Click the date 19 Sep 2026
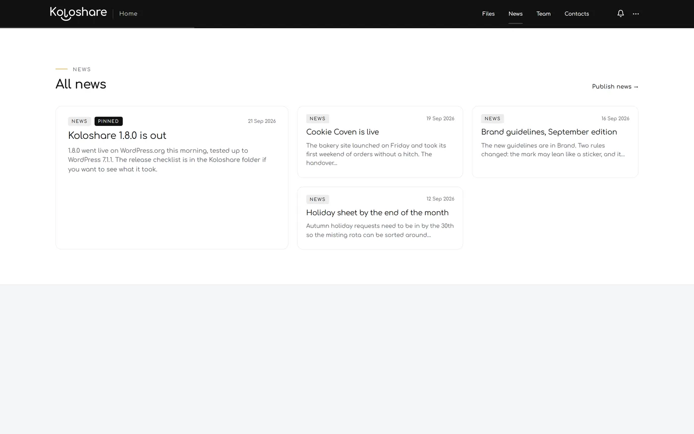 [x=440, y=119]
